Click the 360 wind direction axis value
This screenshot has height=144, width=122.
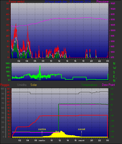coord(8,63)
